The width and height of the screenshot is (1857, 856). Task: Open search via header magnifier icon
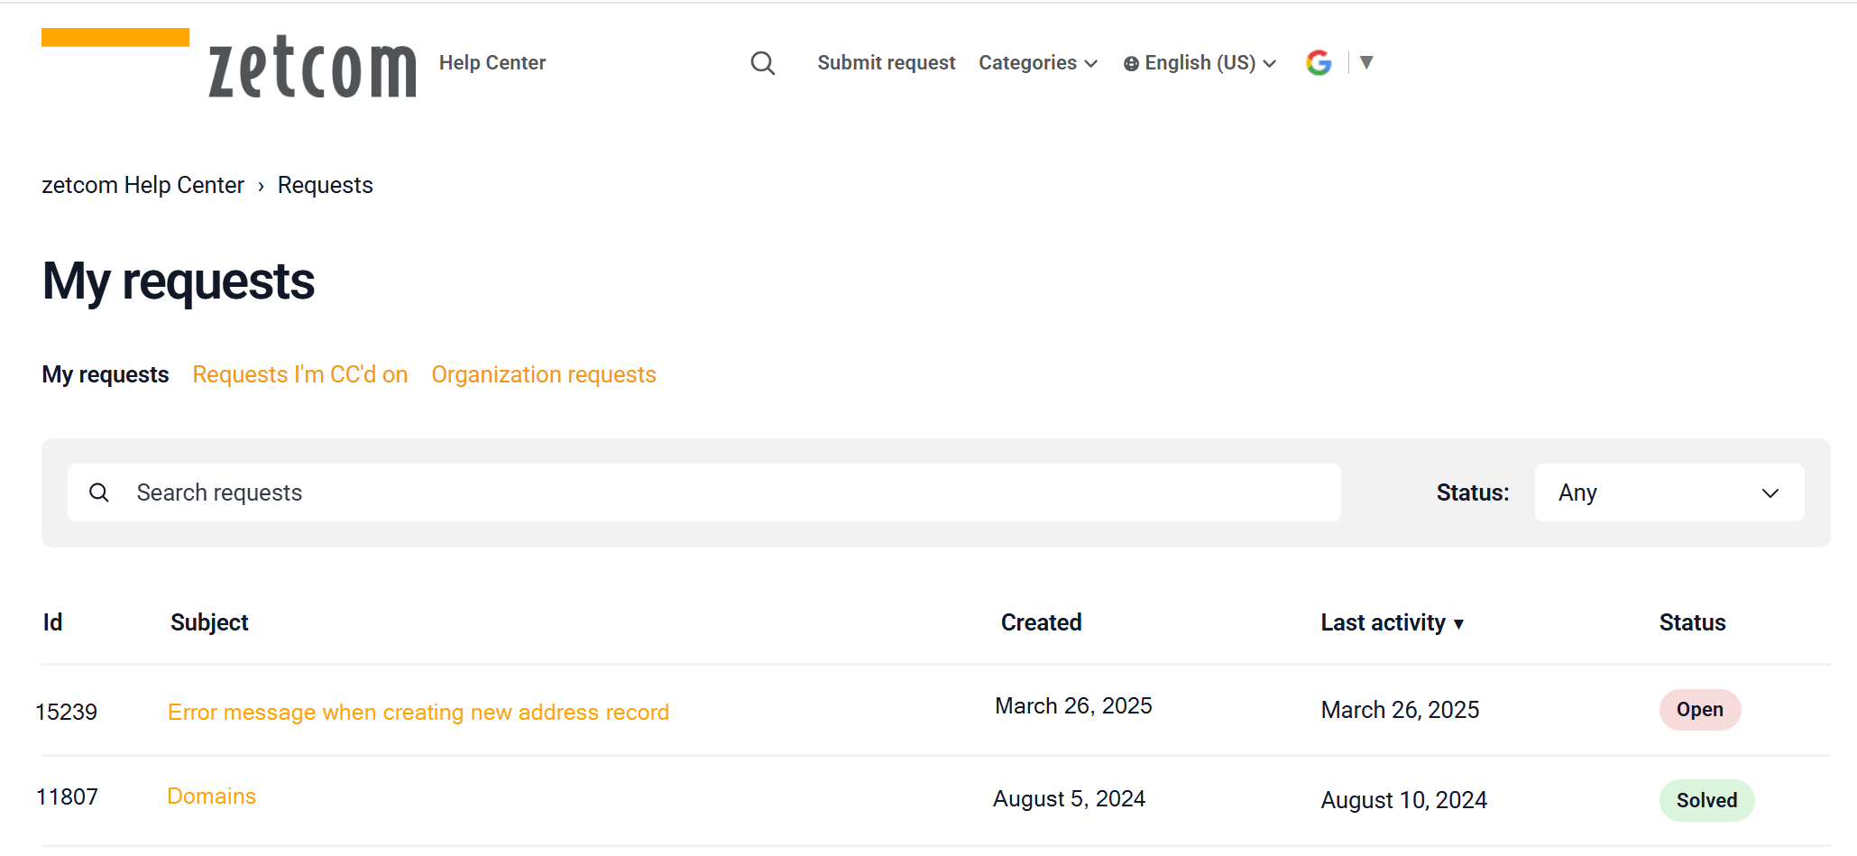(x=763, y=63)
